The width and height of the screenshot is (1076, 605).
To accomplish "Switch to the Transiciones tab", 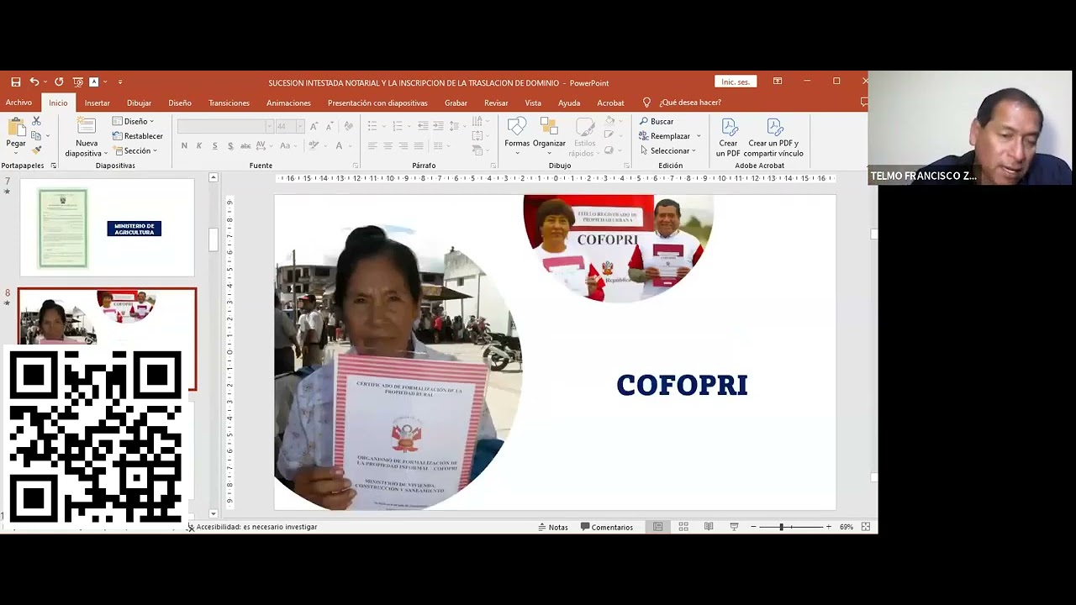I will [x=229, y=103].
